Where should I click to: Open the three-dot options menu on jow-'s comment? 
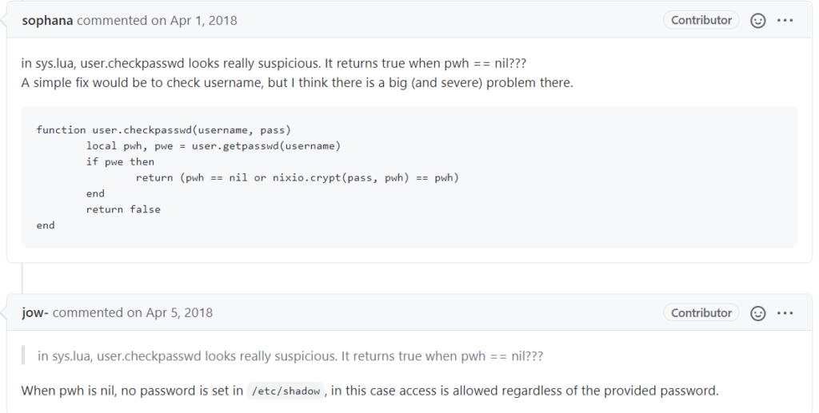785,313
